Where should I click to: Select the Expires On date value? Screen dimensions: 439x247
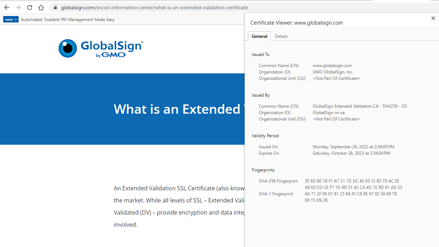point(351,153)
